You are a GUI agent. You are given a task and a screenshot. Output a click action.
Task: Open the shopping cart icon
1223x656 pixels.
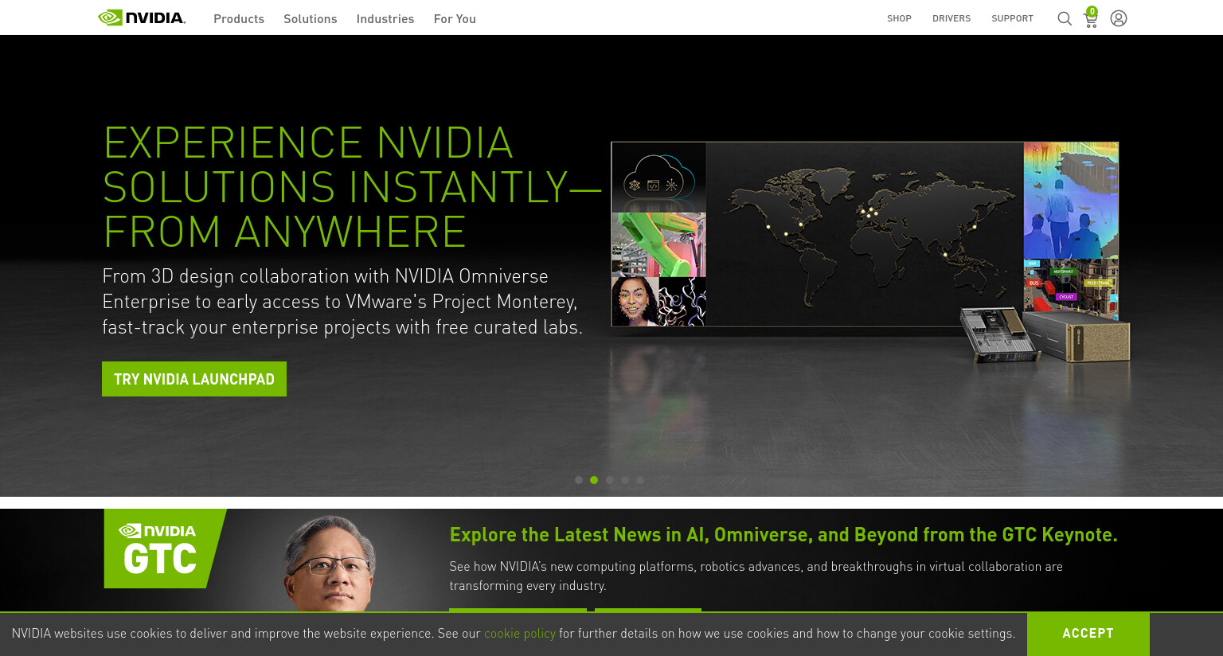[x=1091, y=18]
